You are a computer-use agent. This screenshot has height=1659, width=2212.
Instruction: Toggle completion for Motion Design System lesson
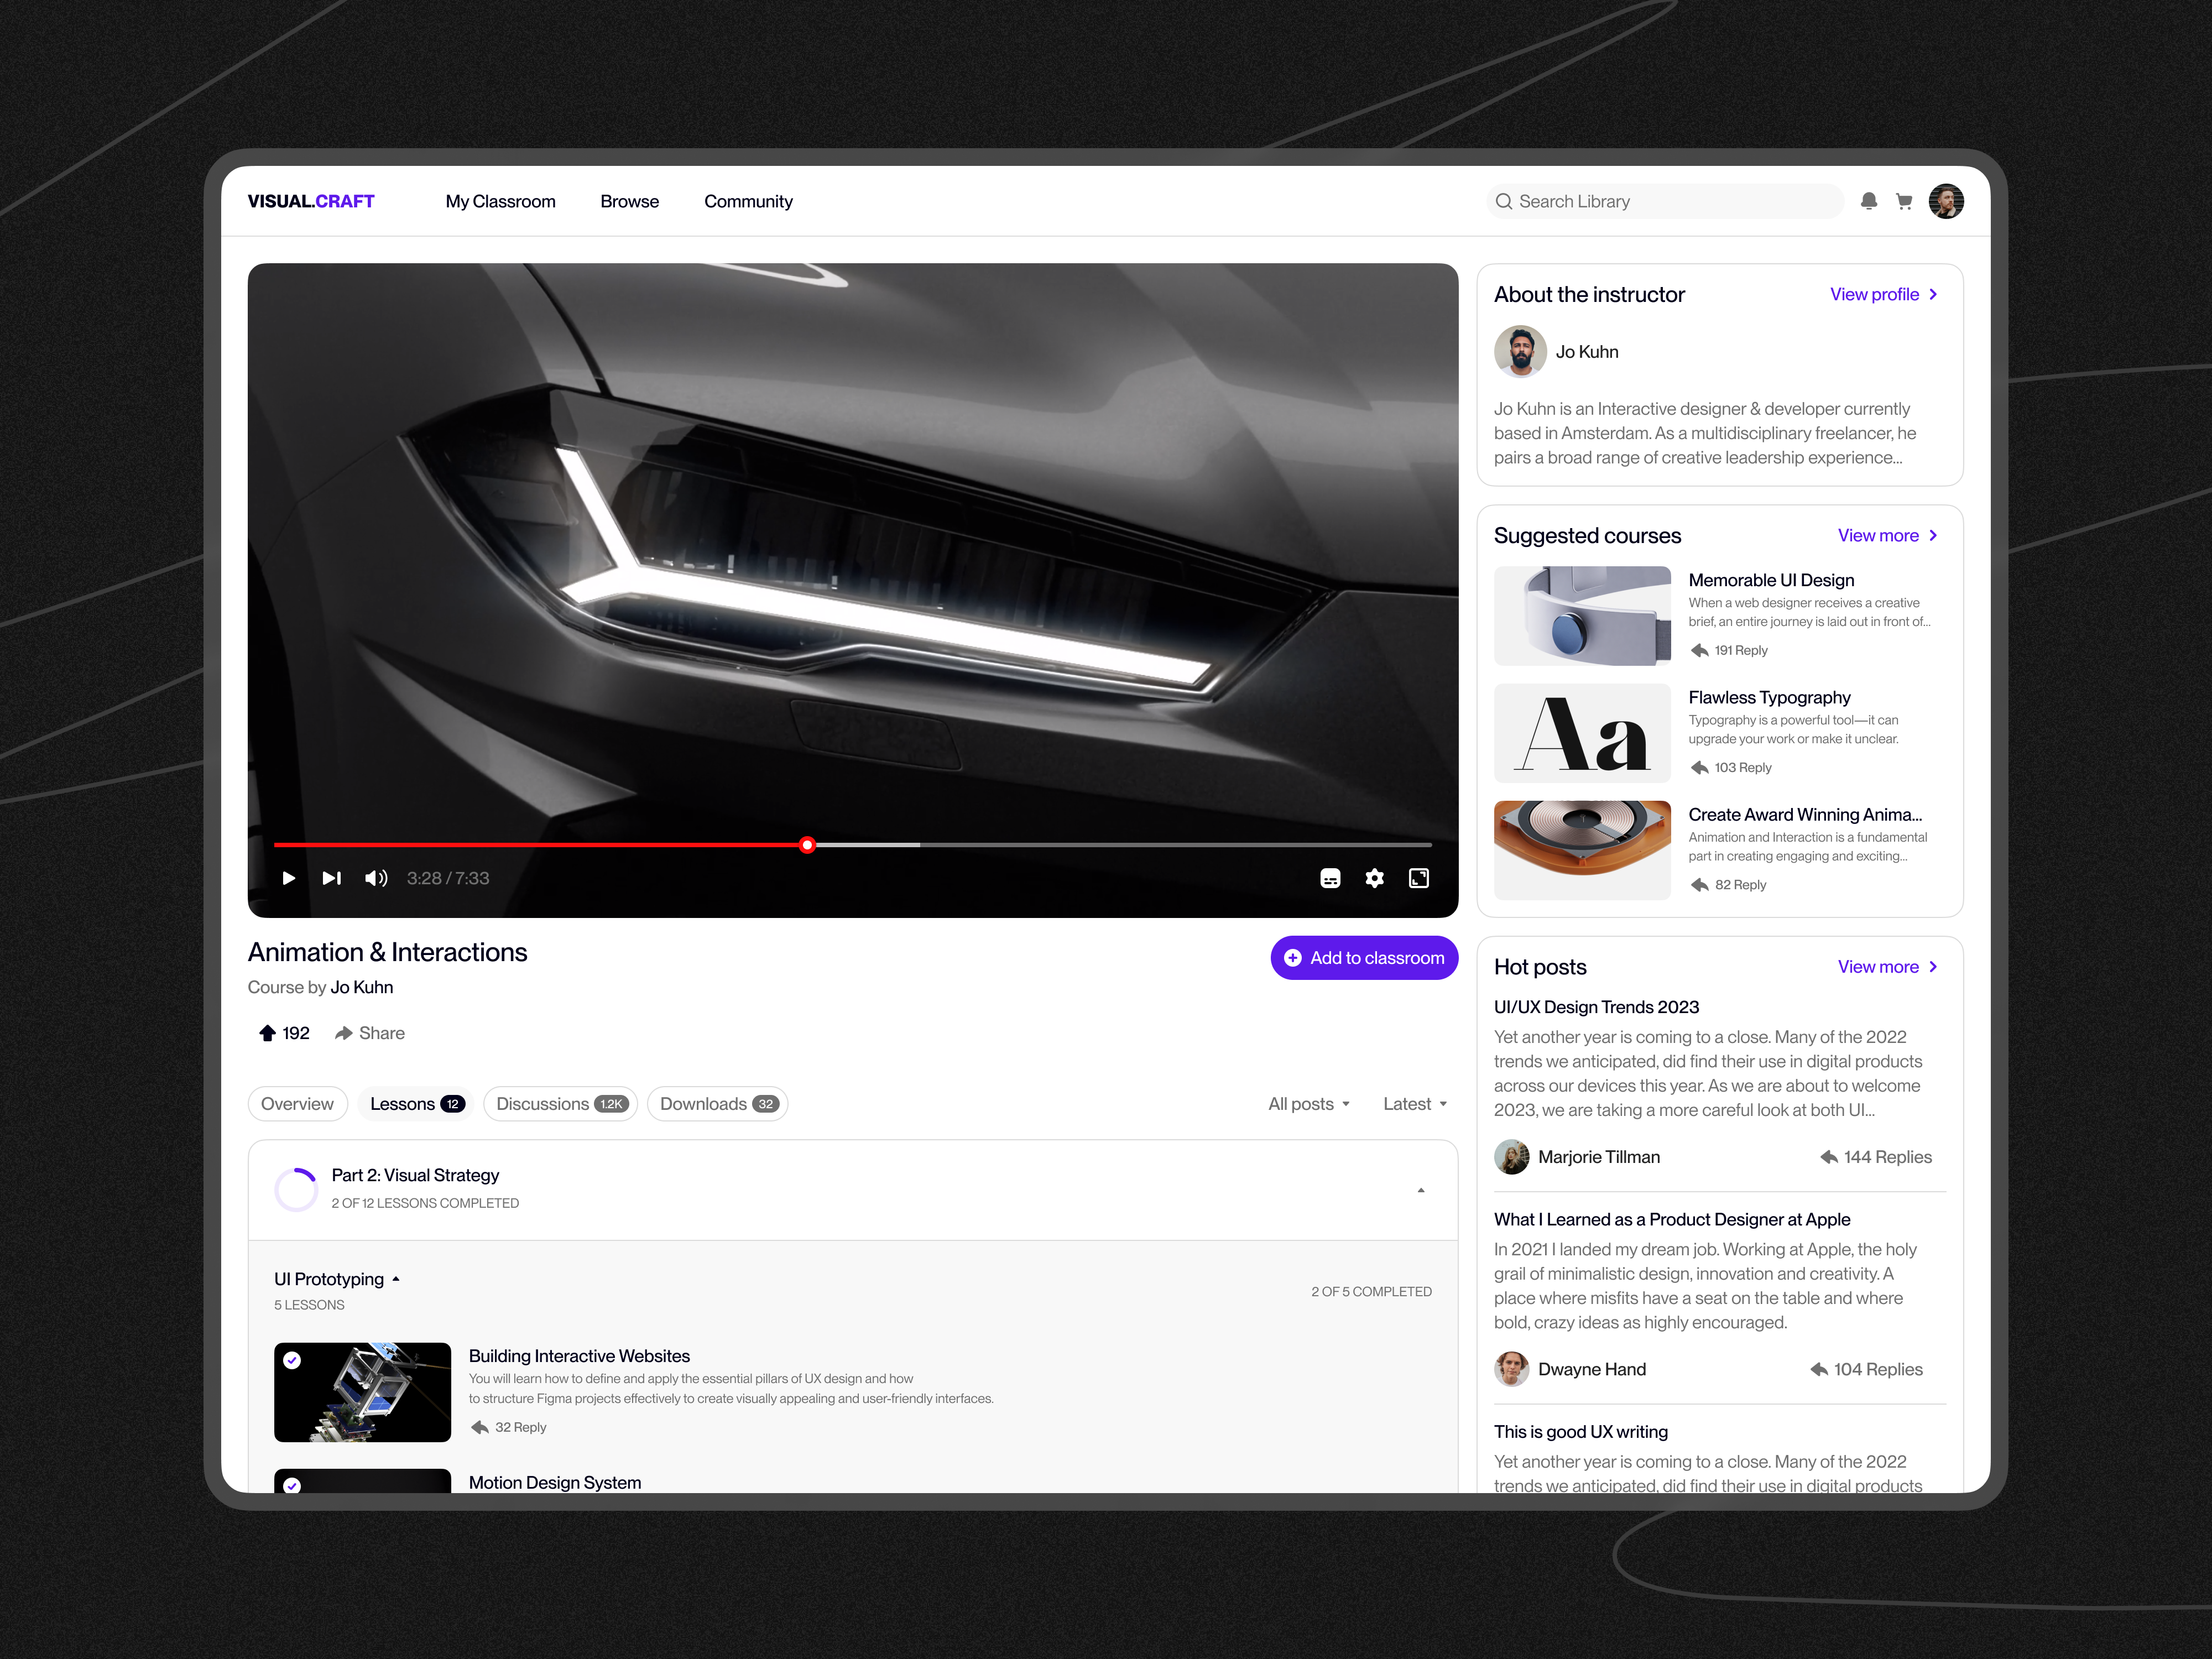292,1486
